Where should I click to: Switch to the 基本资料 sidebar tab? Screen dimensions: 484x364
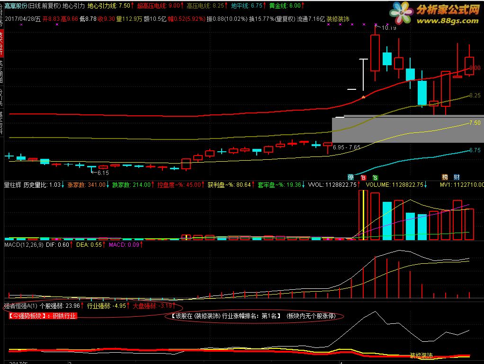pos(1,122)
